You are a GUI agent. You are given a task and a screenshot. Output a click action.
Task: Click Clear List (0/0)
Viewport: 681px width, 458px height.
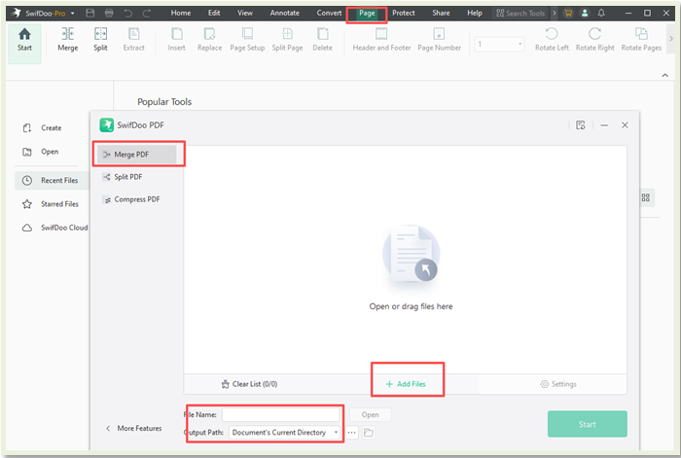249,384
